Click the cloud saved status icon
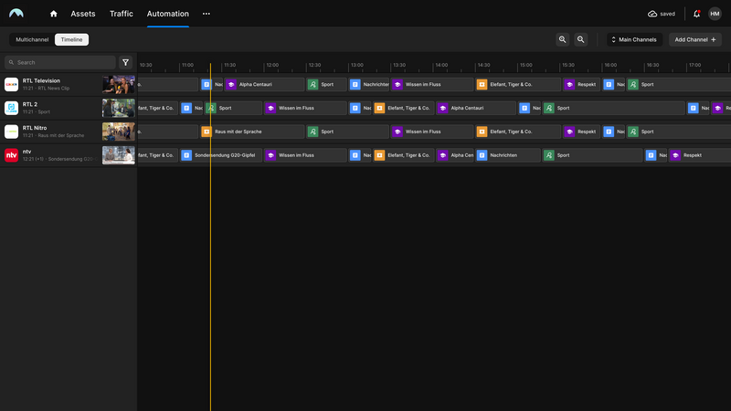This screenshot has width=731, height=411. tap(652, 14)
